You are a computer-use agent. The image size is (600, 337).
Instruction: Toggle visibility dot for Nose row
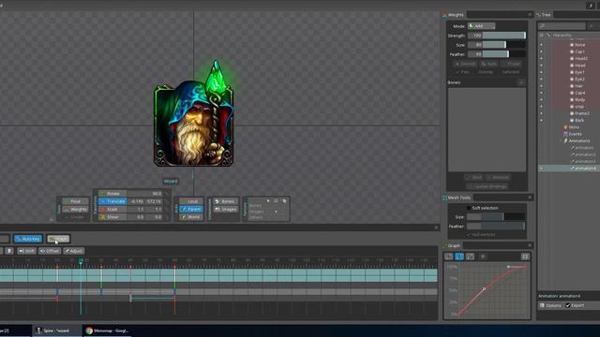pyautogui.click(x=541, y=45)
